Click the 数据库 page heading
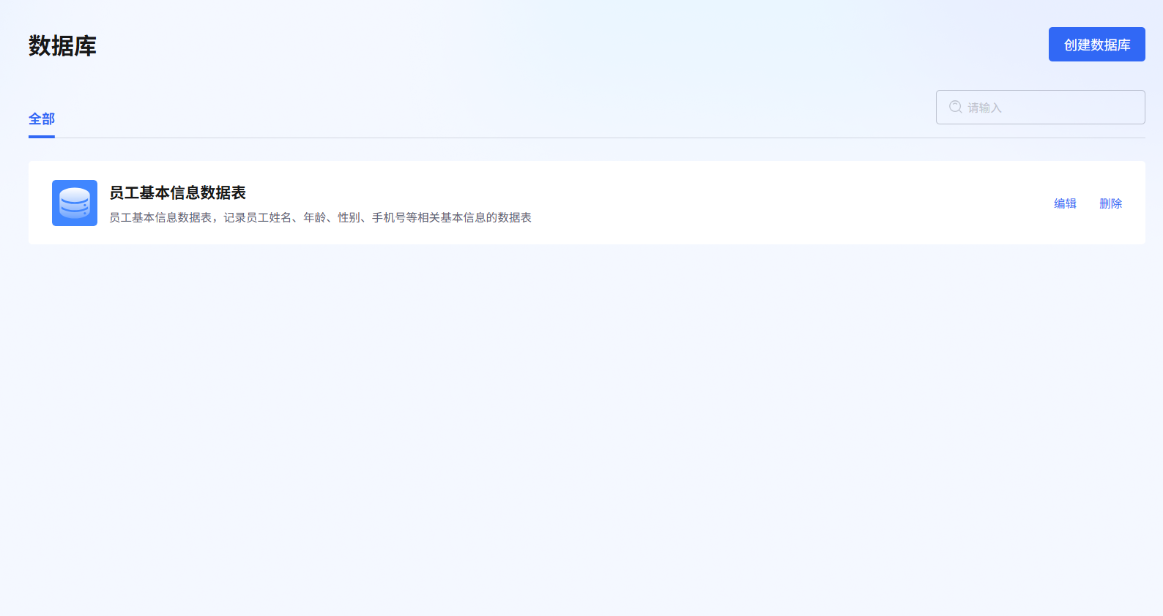This screenshot has width=1163, height=616. pos(62,45)
